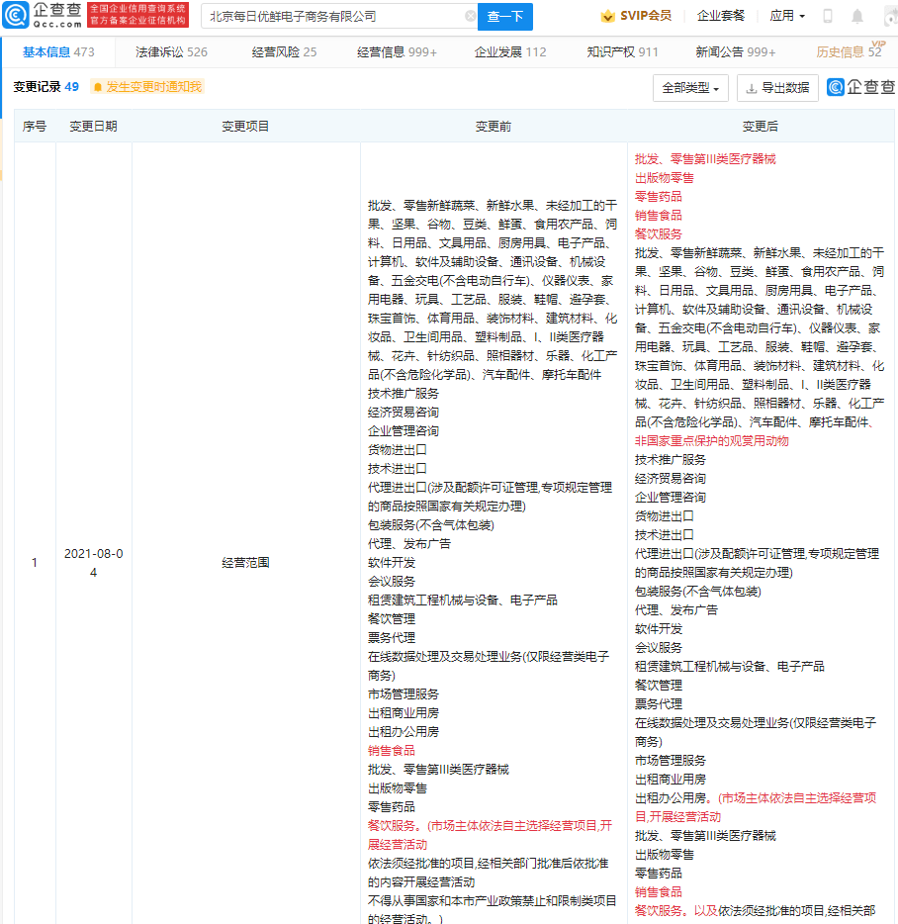
Task: Click the Qcc.com logo
Action: (x=42, y=16)
